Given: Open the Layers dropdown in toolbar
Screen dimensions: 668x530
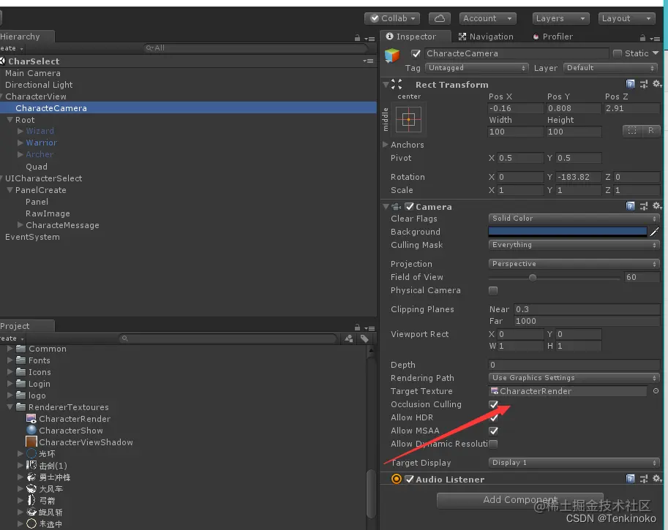Looking at the screenshot, I should point(561,18).
